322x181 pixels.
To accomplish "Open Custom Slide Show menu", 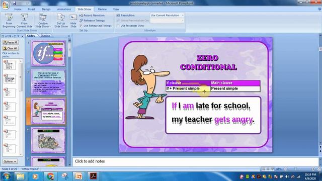I will 43,21.
